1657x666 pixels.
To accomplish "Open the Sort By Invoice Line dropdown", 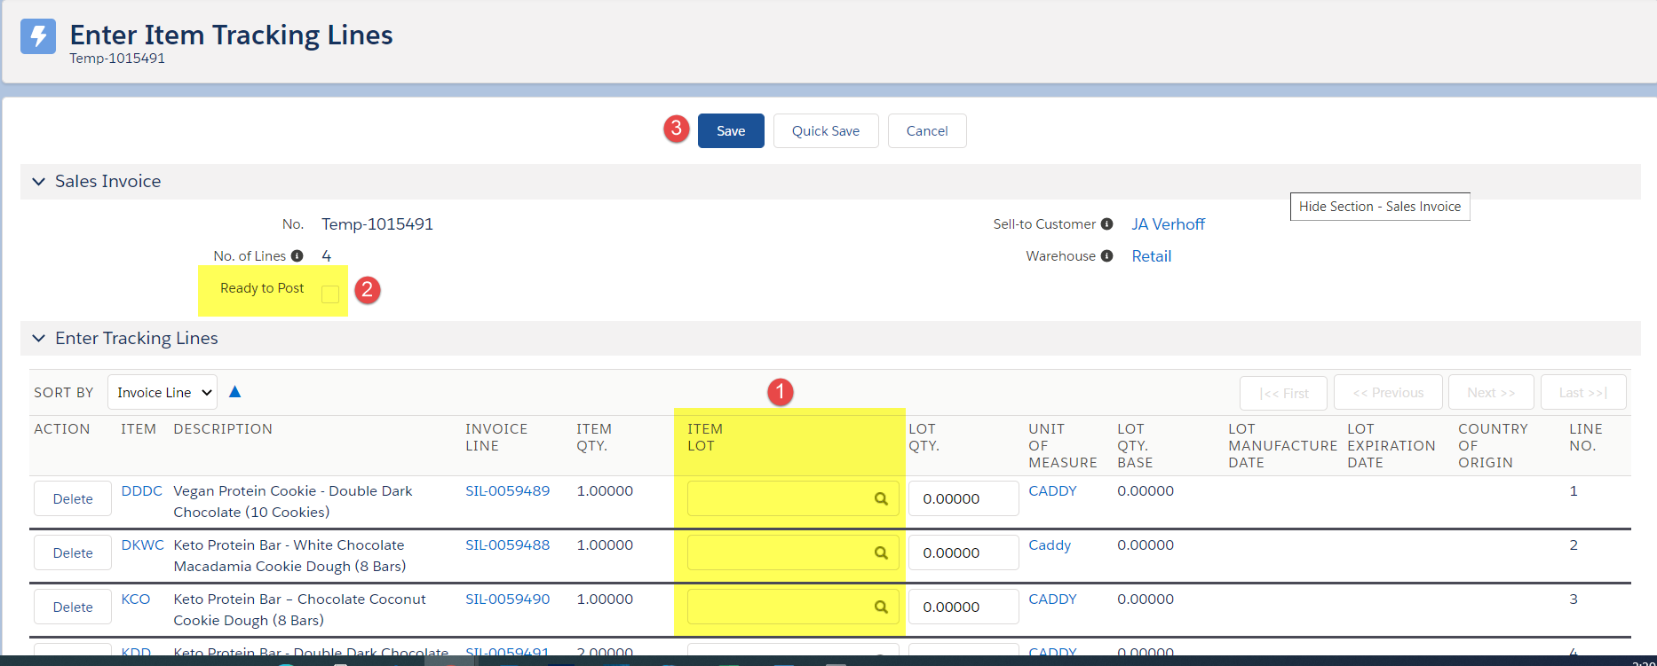I will point(163,392).
